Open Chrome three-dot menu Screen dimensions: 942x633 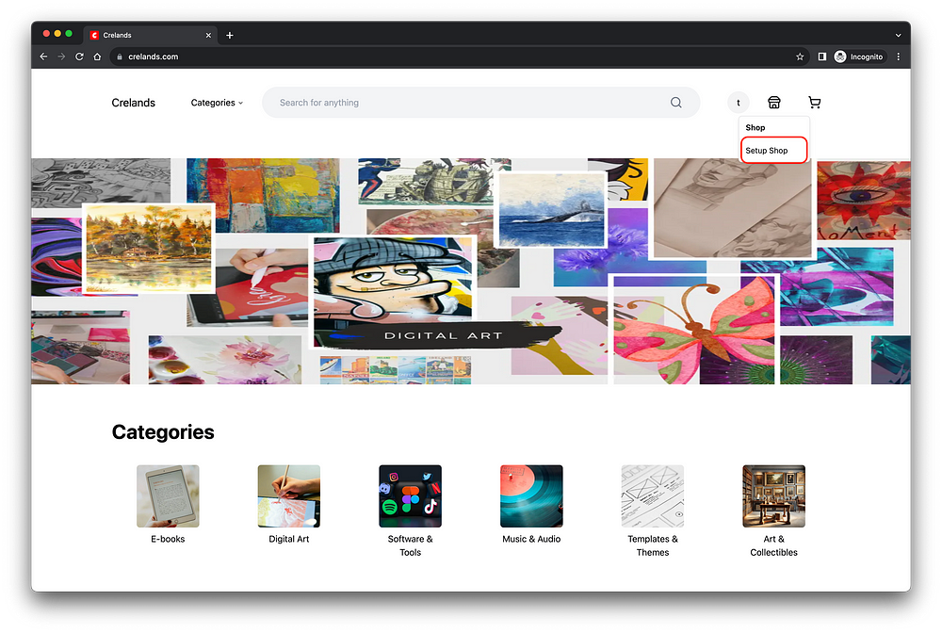tap(899, 57)
